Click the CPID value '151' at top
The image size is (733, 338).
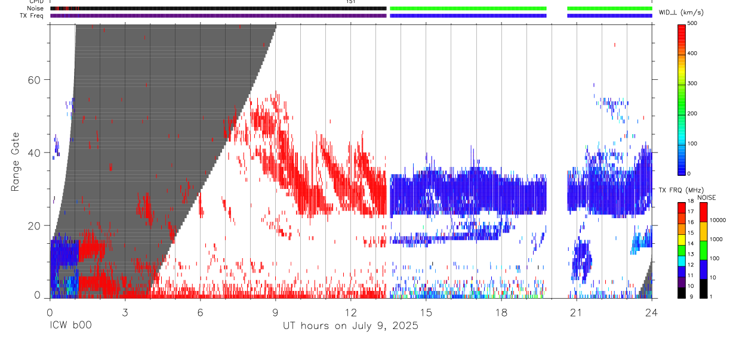(x=350, y=2)
